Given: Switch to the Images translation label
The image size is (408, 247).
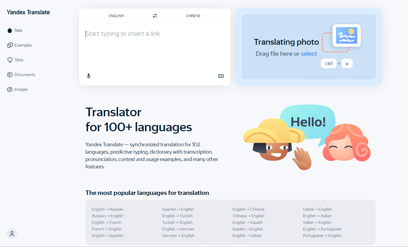Looking at the screenshot, I should coord(21,89).
